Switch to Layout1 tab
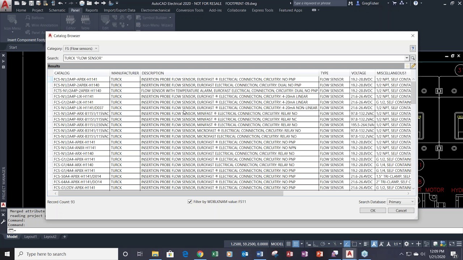 coord(30,237)
